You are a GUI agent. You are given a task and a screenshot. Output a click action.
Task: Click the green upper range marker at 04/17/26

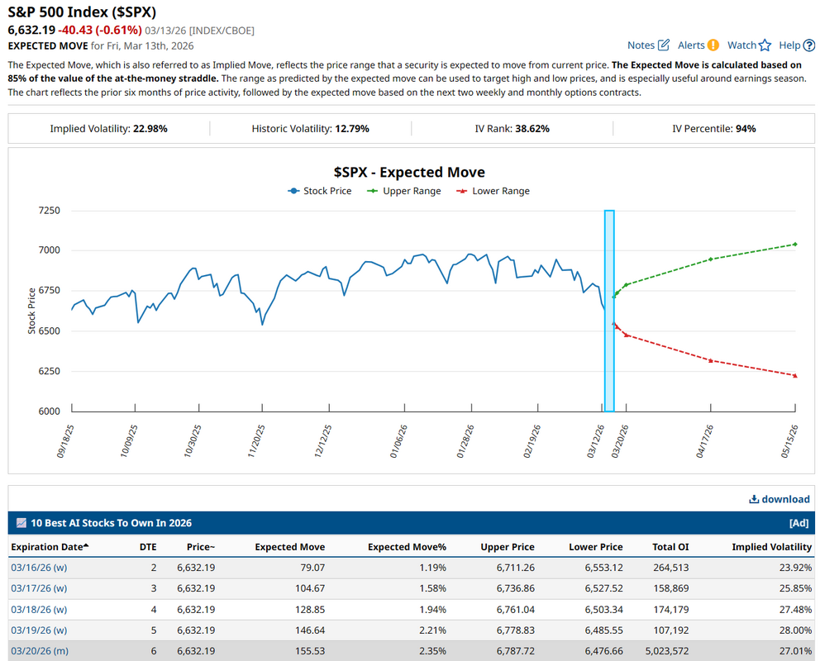pyautogui.click(x=711, y=259)
